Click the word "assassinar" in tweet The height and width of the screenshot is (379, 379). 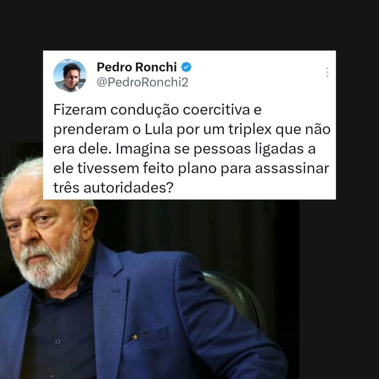coord(292,168)
